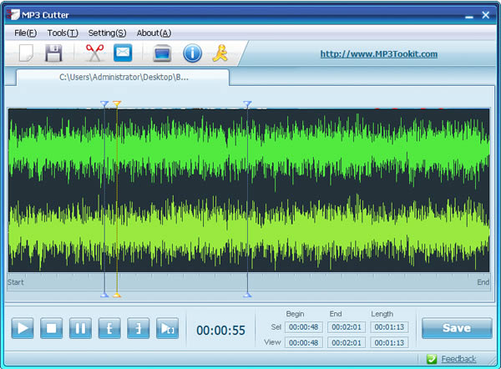Screen dimensions: 501x369
Task: Select the red scissors cut icon
Action: [94, 53]
